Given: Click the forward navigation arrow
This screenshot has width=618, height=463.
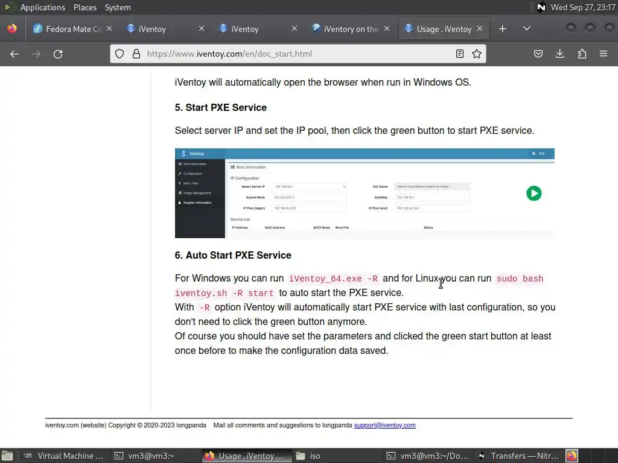Looking at the screenshot, I should (36, 54).
